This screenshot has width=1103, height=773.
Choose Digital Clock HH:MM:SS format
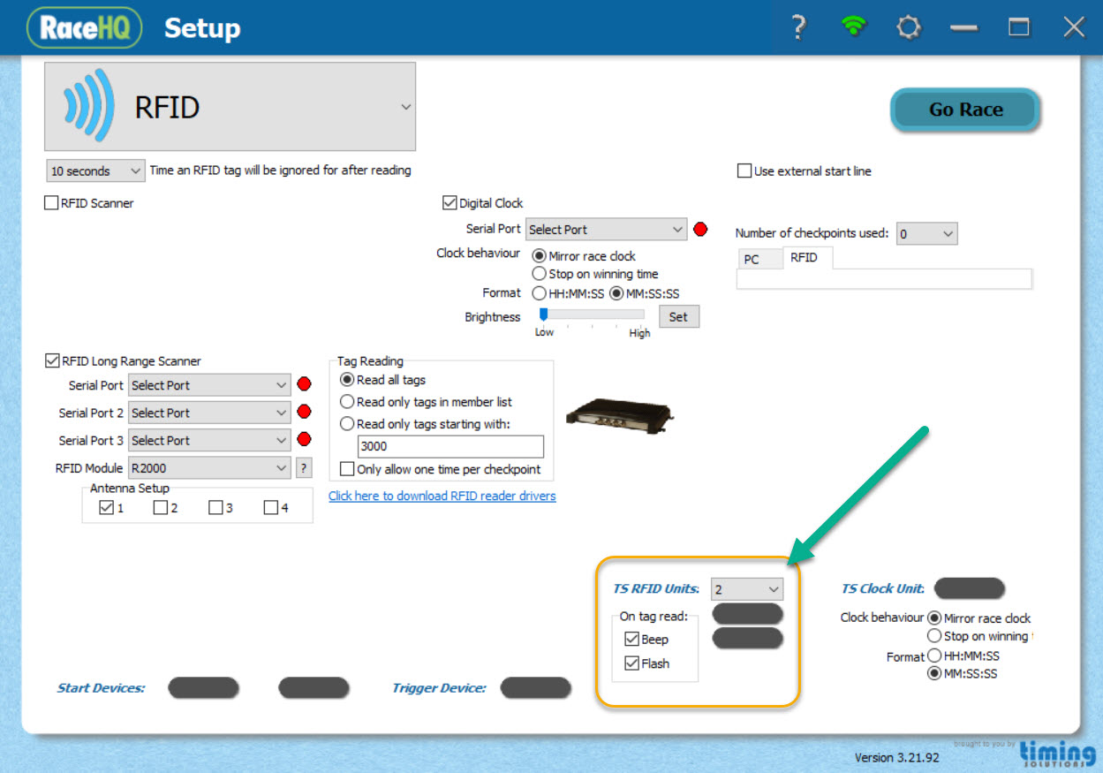tap(539, 293)
